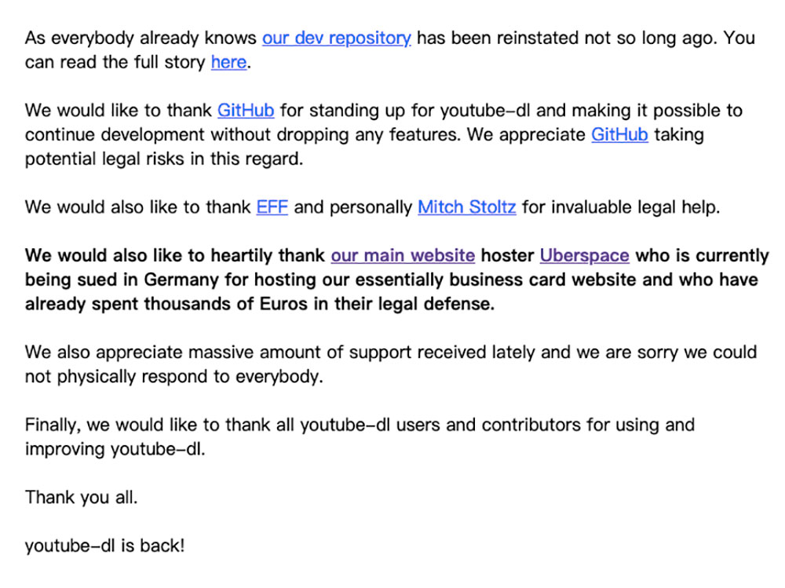Click the 'youtube-dl is back!' closing line
The height and width of the screenshot is (588, 785).
click(105, 546)
